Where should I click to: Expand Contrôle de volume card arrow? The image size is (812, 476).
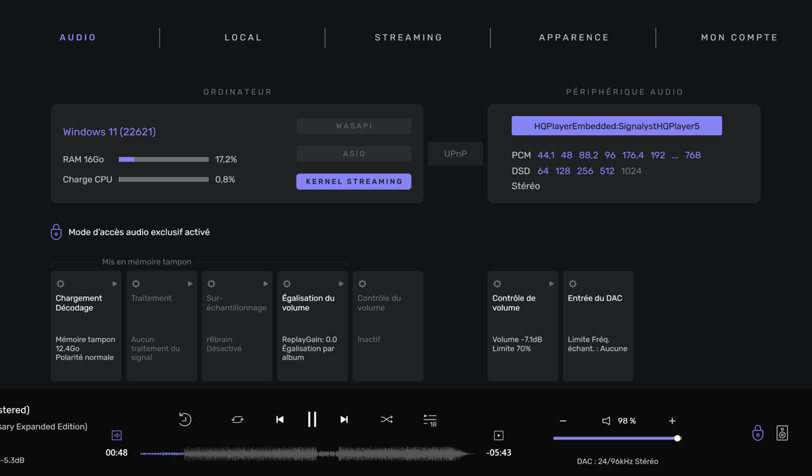(x=551, y=284)
